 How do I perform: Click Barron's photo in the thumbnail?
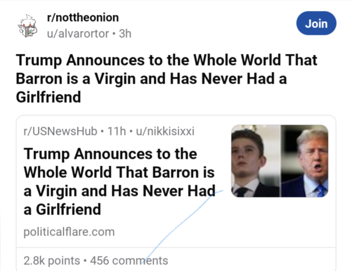click(255, 161)
